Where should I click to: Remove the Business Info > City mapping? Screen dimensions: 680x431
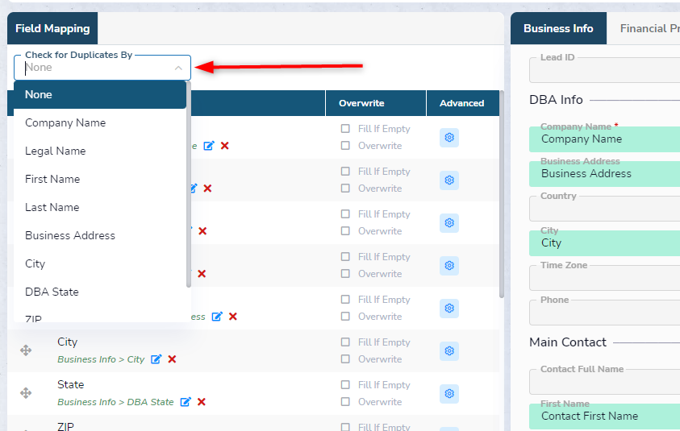click(x=172, y=359)
